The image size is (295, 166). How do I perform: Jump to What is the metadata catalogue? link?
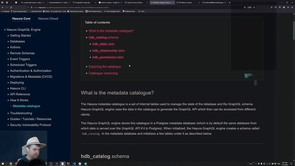[x=111, y=31]
